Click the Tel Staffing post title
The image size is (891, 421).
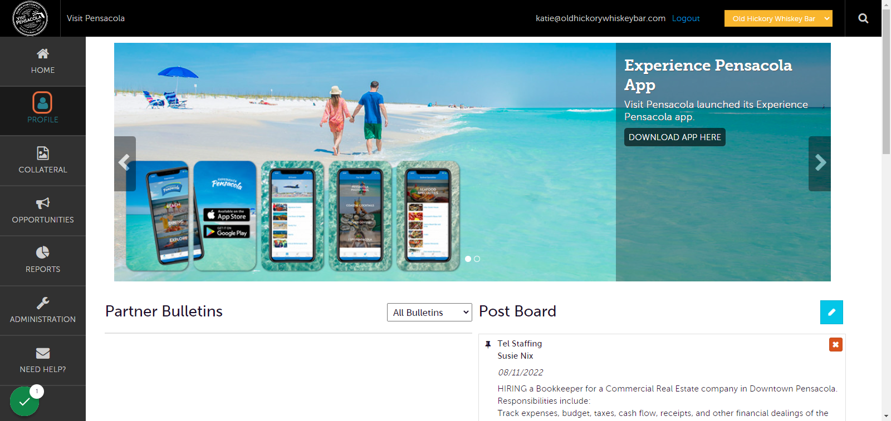coord(520,344)
